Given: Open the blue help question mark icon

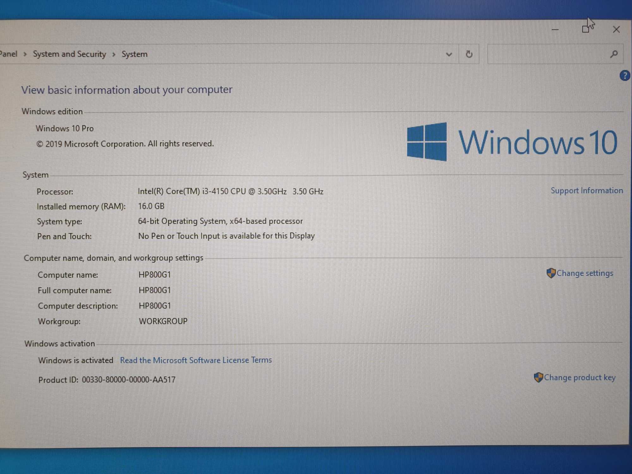Looking at the screenshot, I should (x=624, y=76).
